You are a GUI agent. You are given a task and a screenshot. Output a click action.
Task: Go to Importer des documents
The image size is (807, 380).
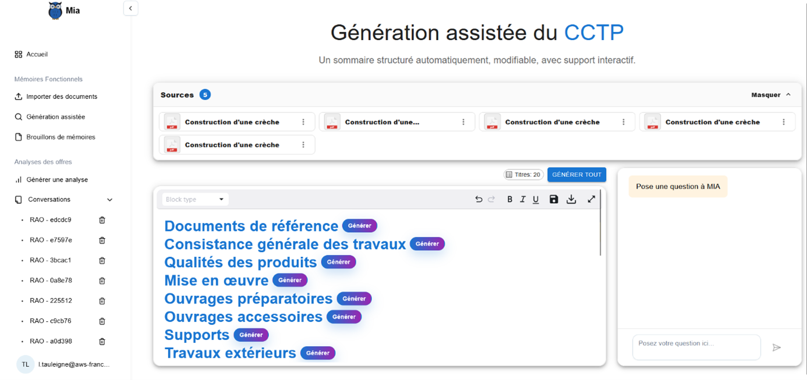coord(62,97)
